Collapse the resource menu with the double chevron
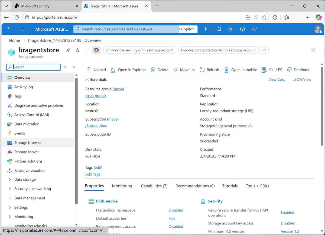The image size is (325, 235). (x=74, y=67)
